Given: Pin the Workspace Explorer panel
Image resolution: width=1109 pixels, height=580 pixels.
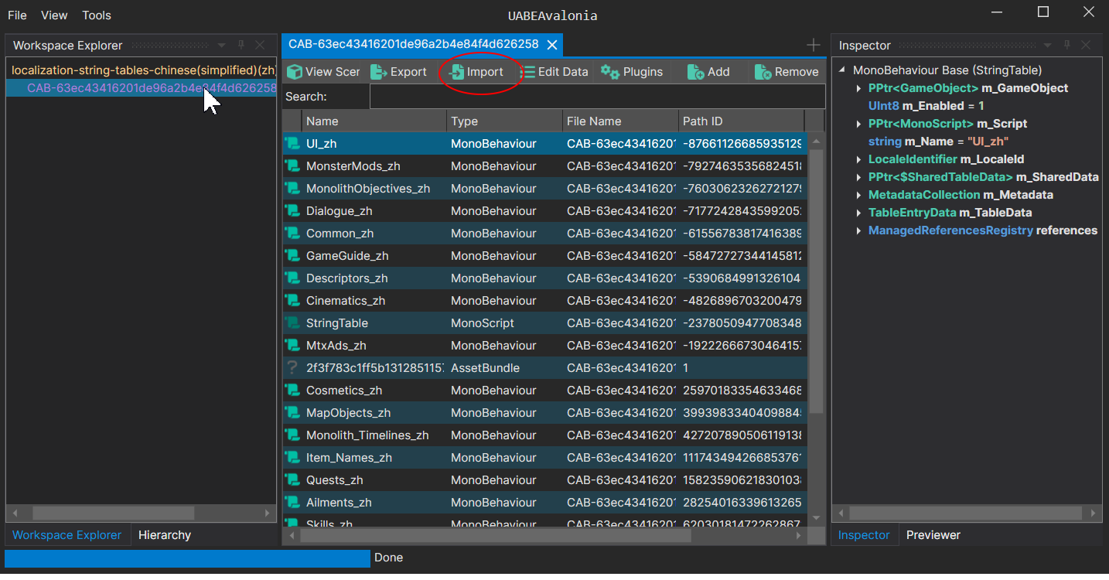Looking at the screenshot, I should (241, 46).
